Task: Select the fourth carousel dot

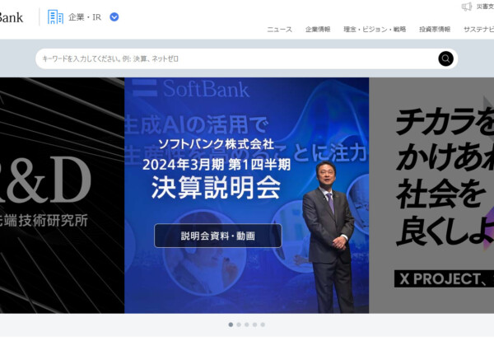Action: 254,325
